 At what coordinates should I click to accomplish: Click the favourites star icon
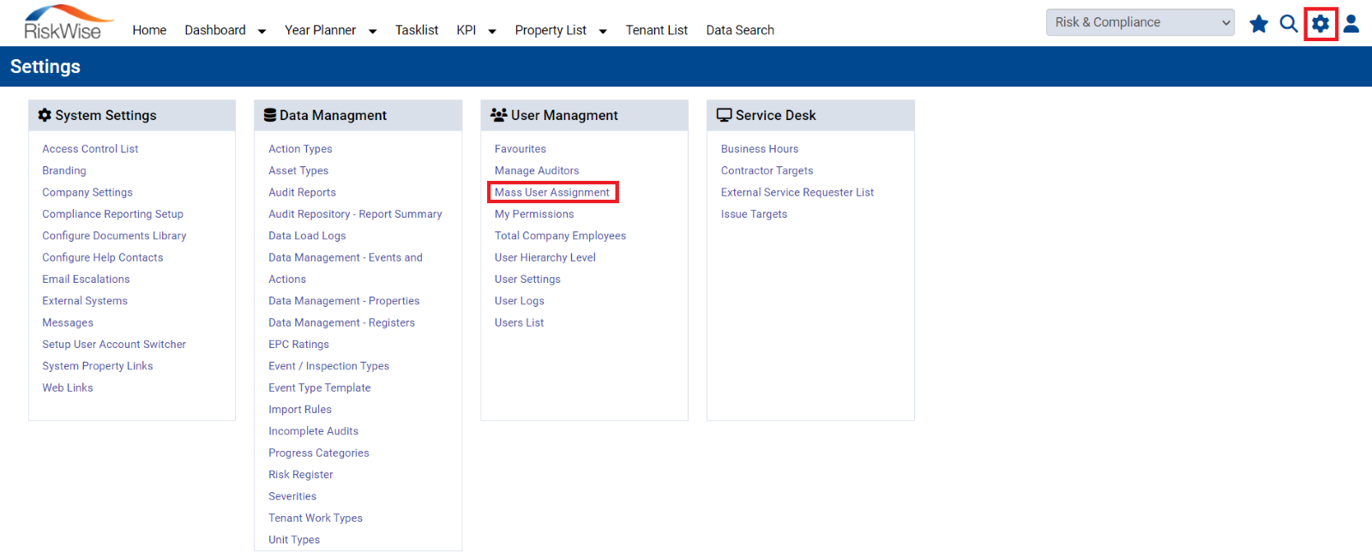(1258, 24)
